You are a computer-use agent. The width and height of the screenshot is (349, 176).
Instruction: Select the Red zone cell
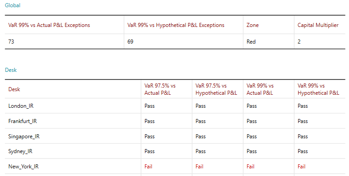tap(251, 41)
